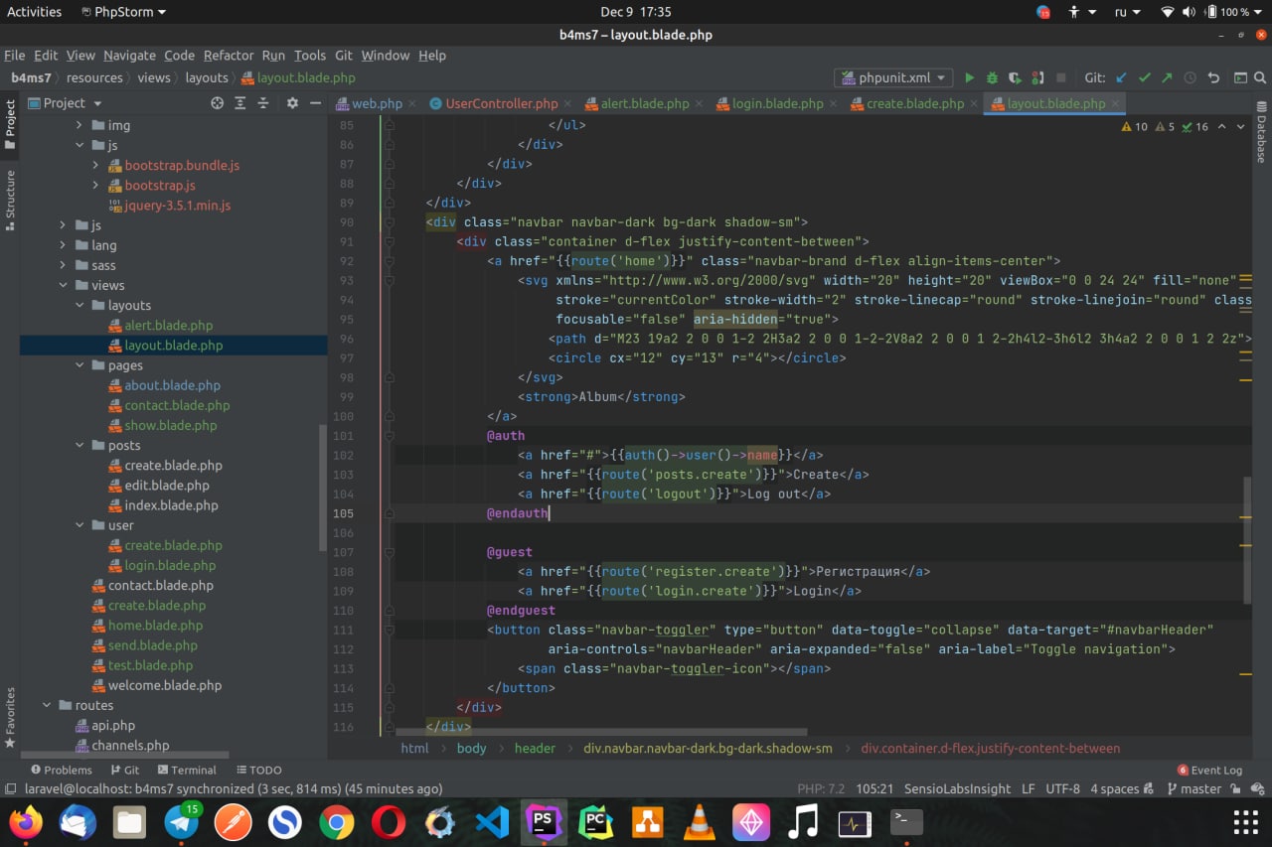The image size is (1272, 847).
Task: Open the Refactor menu
Action: coord(229,56)
